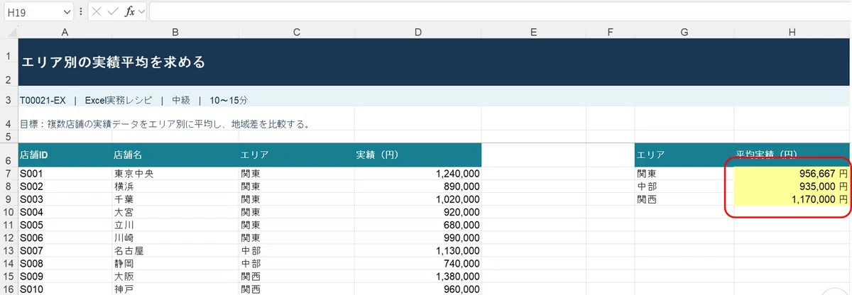
Task: Open the Name Box dropdown arrow
Action: (67, 12)
